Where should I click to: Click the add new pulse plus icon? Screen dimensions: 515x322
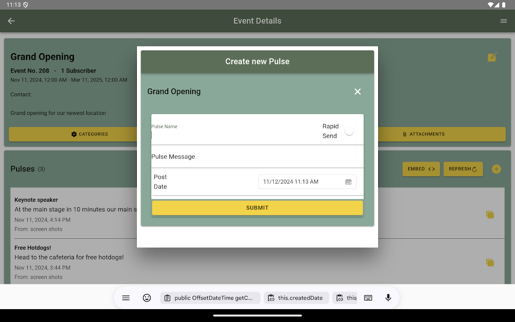[496, 169]
